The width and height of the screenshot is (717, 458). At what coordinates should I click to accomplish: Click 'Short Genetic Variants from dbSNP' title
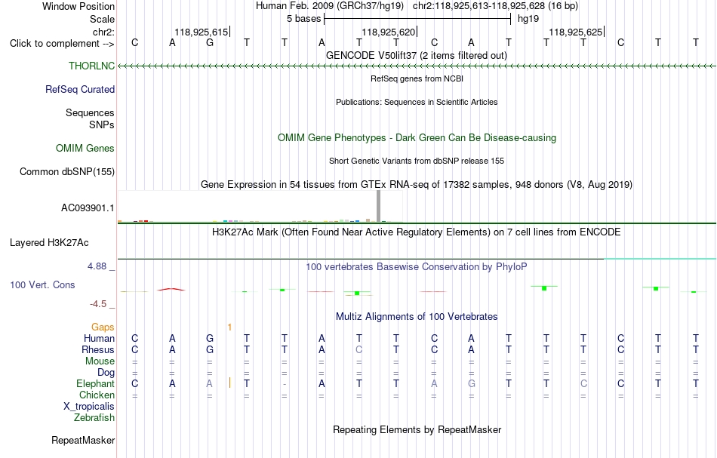click(x=417, y=161)
